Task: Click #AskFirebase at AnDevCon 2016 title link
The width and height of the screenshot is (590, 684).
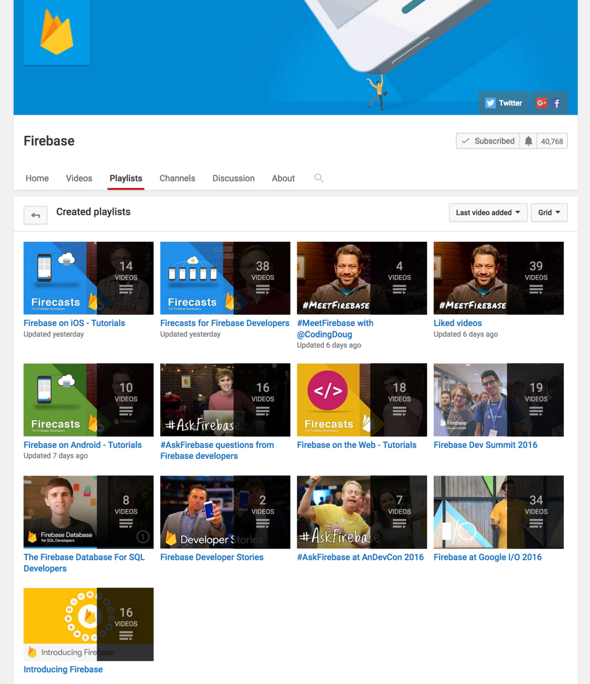Action: click(361, 557)
